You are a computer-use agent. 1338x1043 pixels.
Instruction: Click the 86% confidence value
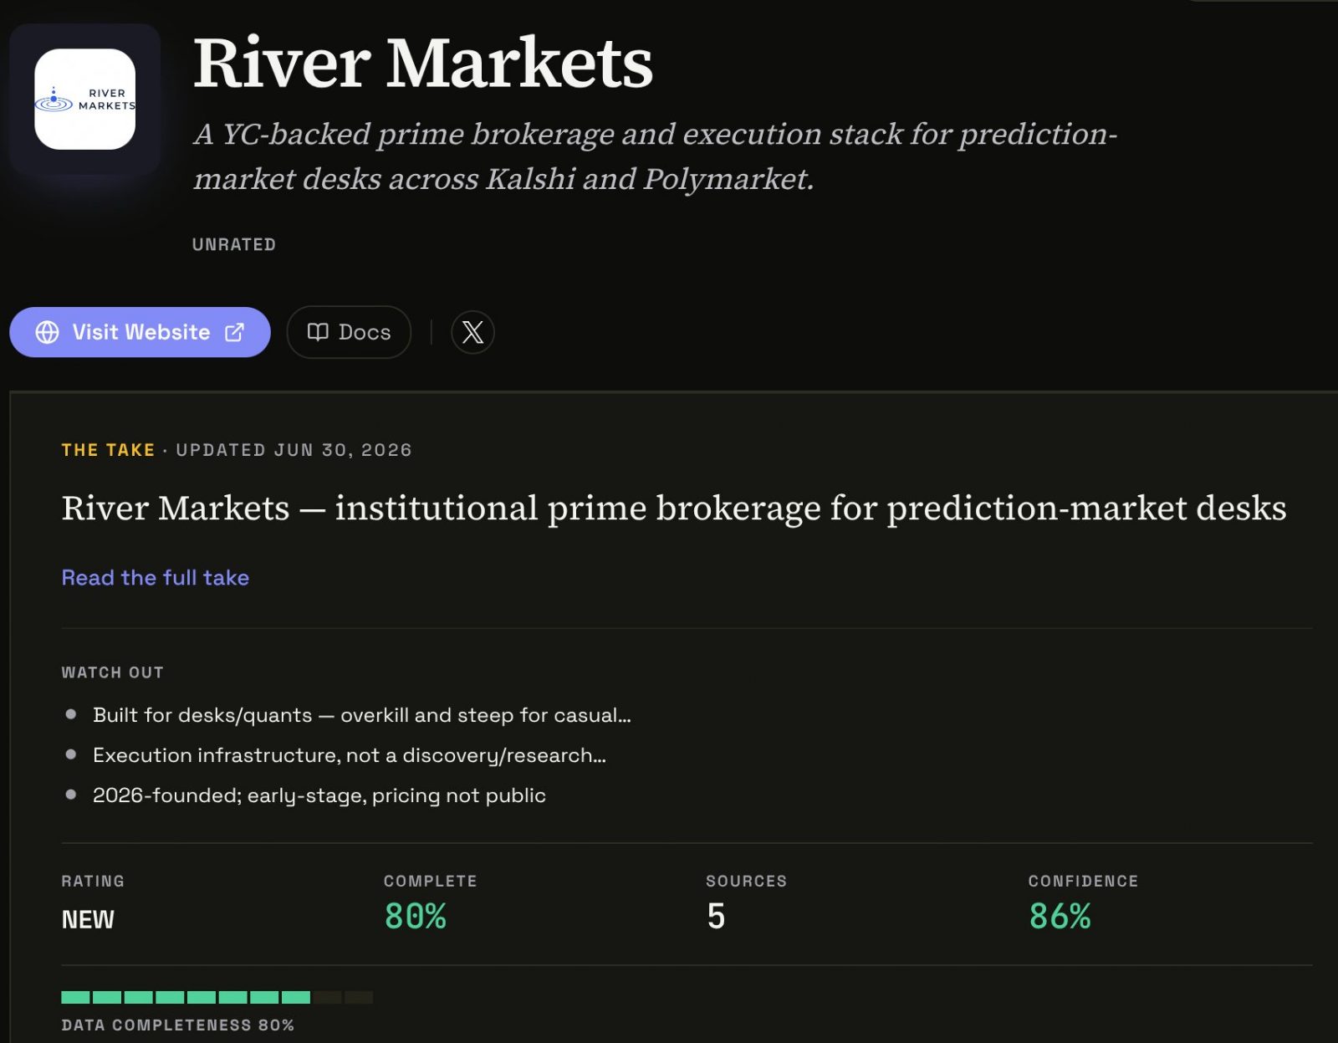click(1060, 917)
